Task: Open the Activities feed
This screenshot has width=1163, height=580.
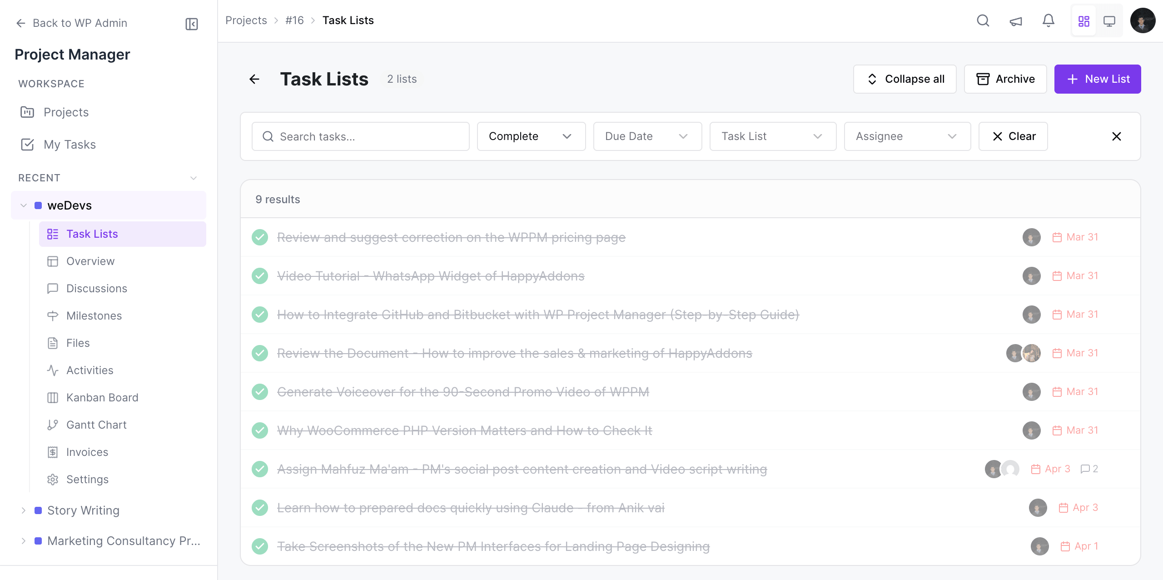Action: coord(90,370)
